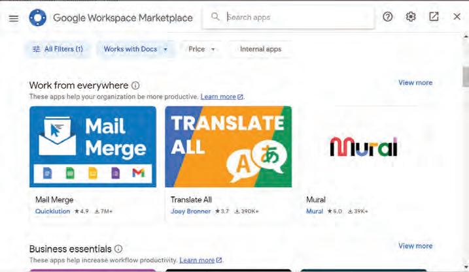Open the Joey Bronner developer link

tap(190, 211)
